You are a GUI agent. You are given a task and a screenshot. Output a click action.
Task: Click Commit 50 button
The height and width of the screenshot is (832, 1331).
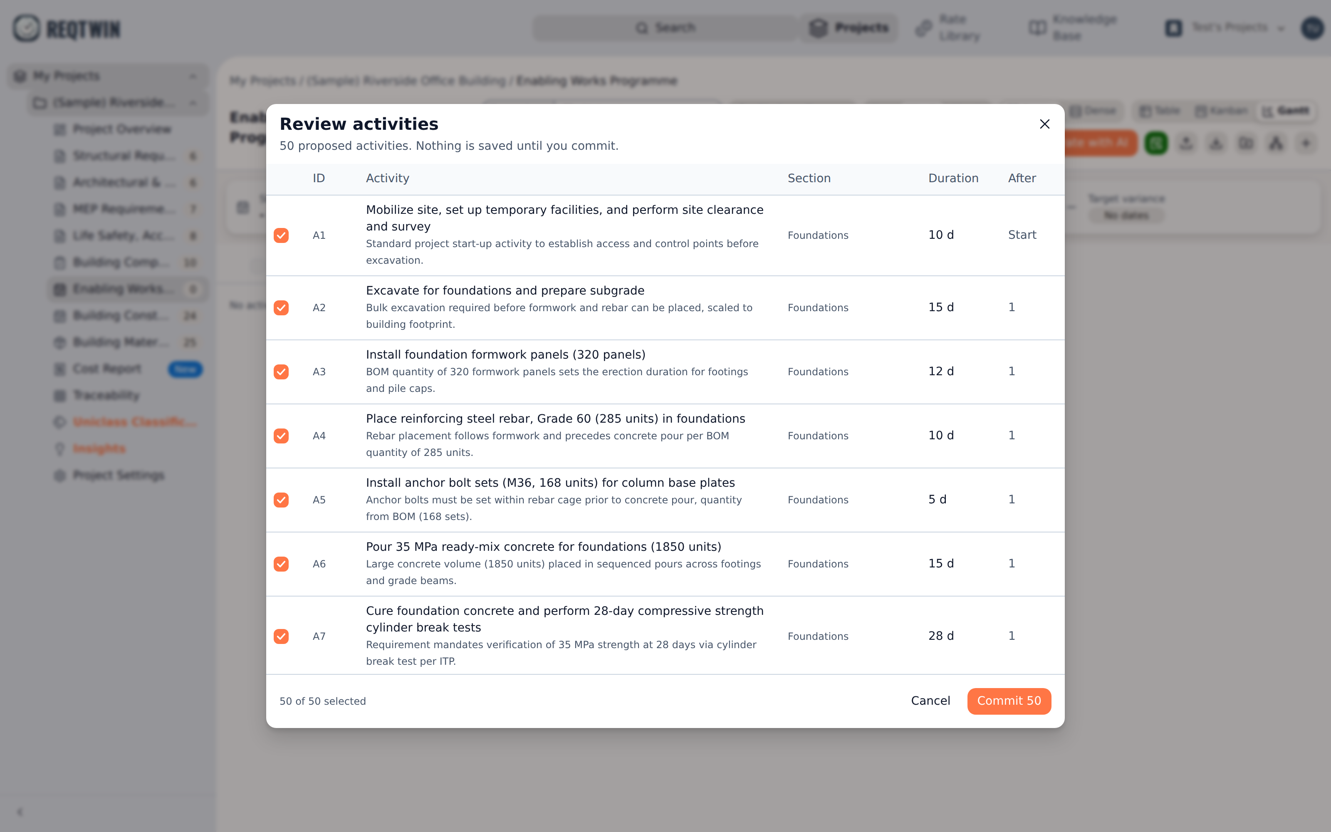click(x=1009, y=701)
